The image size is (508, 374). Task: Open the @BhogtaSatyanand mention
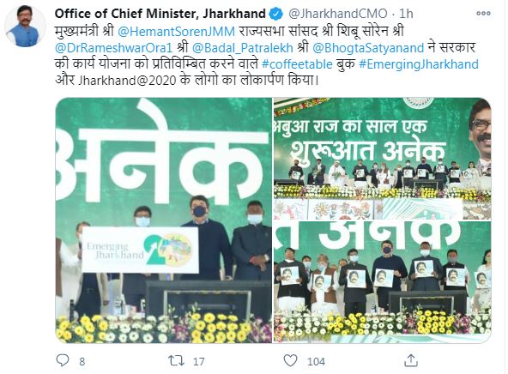coord(368,47)
